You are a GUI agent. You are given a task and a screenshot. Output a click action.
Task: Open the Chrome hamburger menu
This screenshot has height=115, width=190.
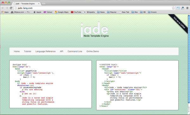pos(187,8)
